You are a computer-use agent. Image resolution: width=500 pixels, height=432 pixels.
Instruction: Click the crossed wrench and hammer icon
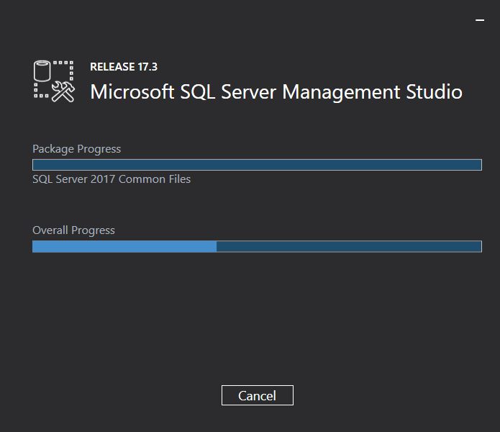coord(63,91)
